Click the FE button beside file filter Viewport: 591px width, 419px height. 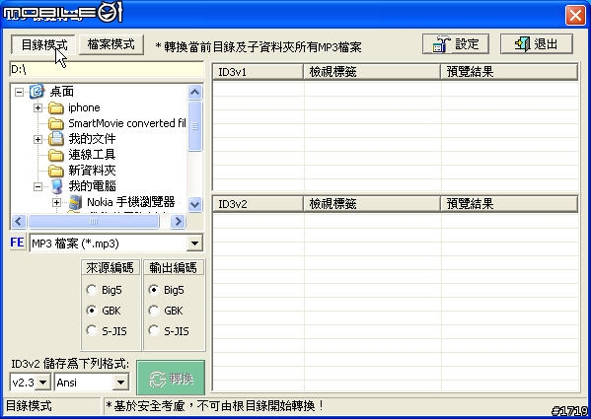[17, 243]
